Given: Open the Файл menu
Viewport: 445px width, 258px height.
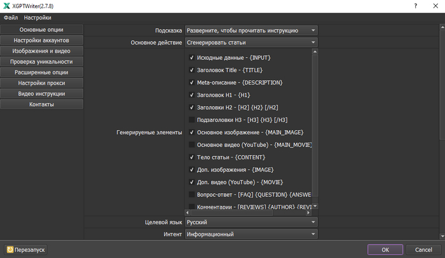Looking at the screenshot, I should pos(10,17).
